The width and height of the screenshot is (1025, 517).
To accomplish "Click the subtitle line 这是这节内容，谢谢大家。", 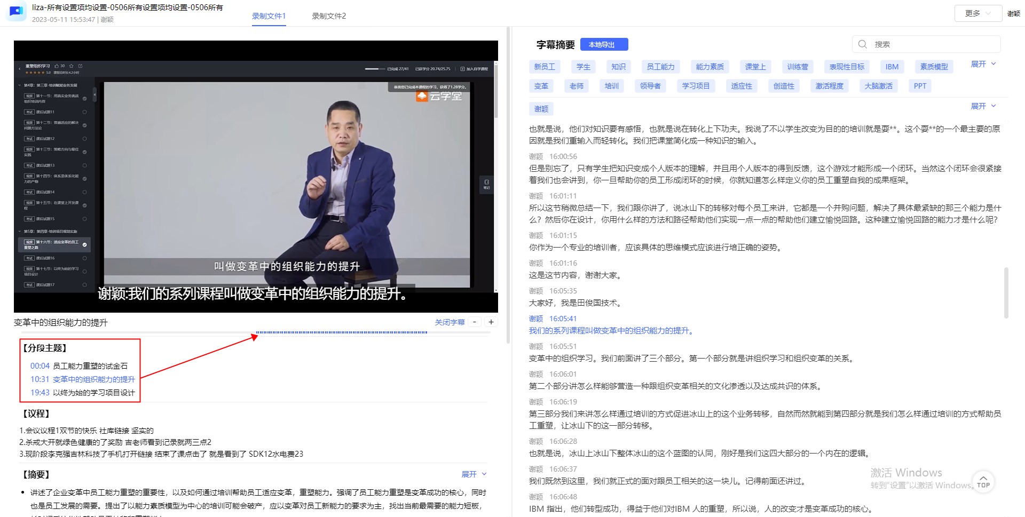I will [575, 275].
